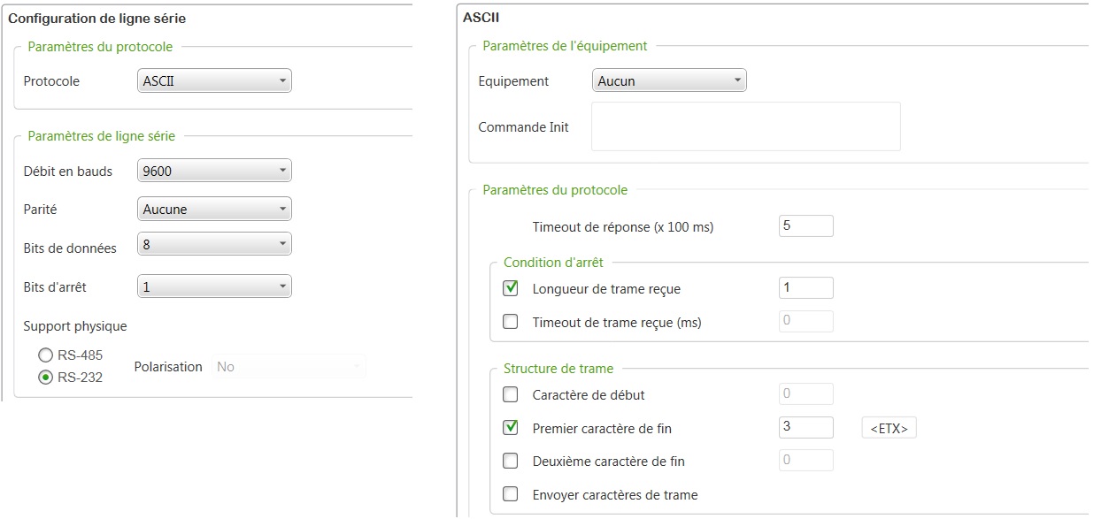
Task: Open the Protocole dropdown showing ASCII
Action: click(x=214, y=81)
